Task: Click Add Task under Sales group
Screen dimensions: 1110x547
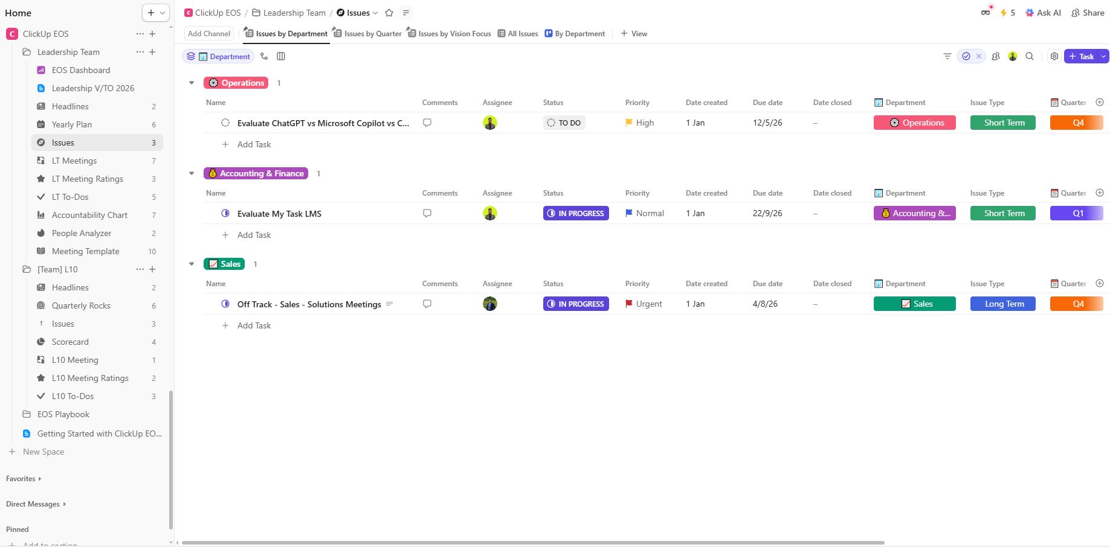Action: [254, 325]
